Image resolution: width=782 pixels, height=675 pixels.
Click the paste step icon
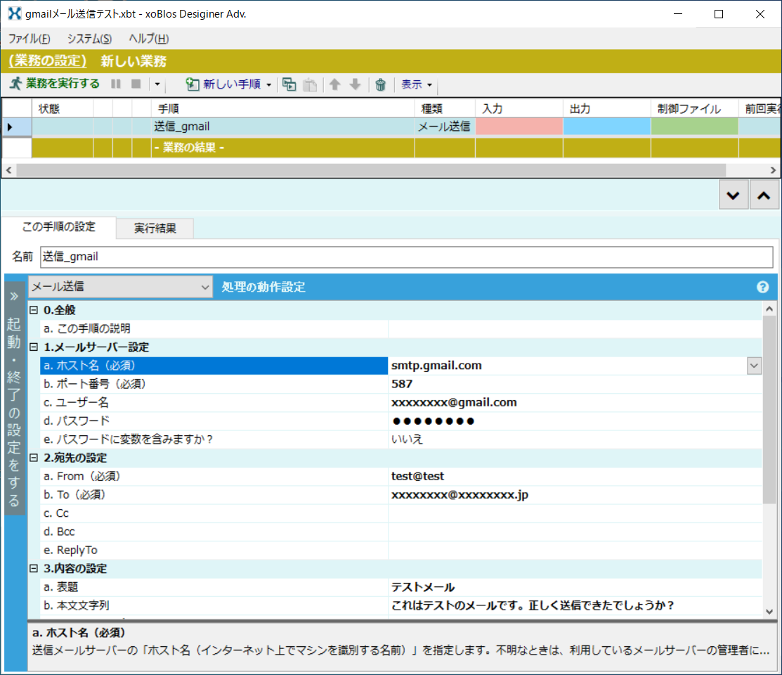point(309,84)
